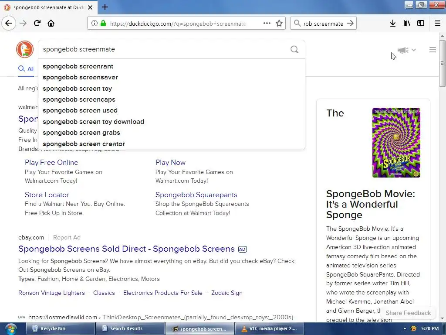Bookmark this page with the star
446x335 pixels.
[x=279, y=24]
